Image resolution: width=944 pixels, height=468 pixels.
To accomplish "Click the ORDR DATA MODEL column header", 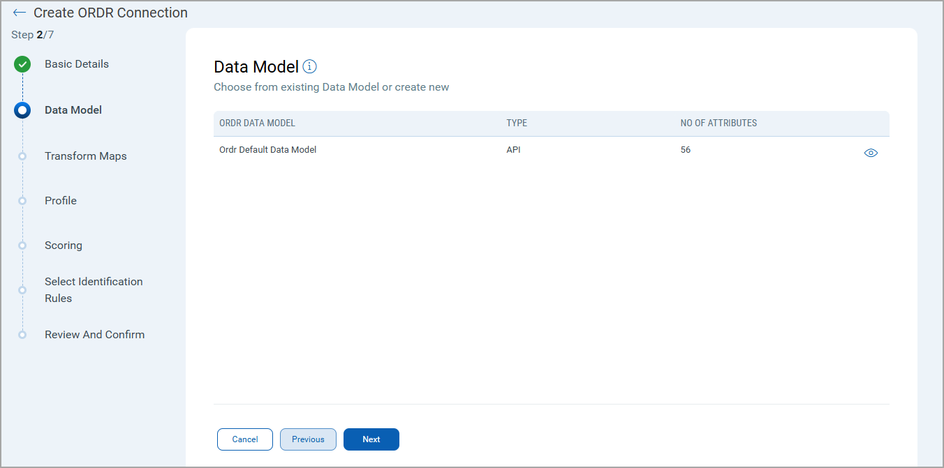I will (257, 123).
